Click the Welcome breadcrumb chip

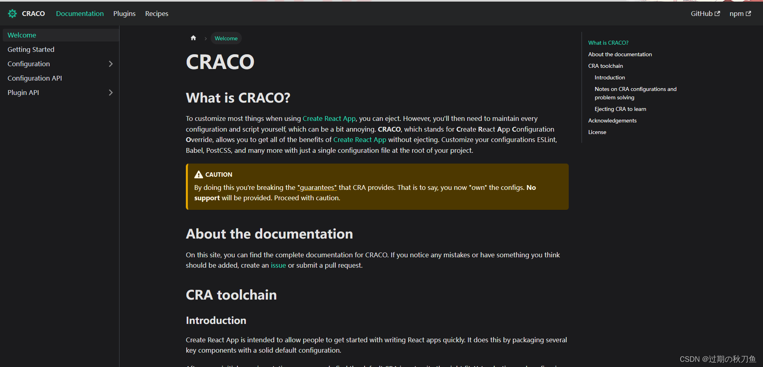[x=226, y=38]
